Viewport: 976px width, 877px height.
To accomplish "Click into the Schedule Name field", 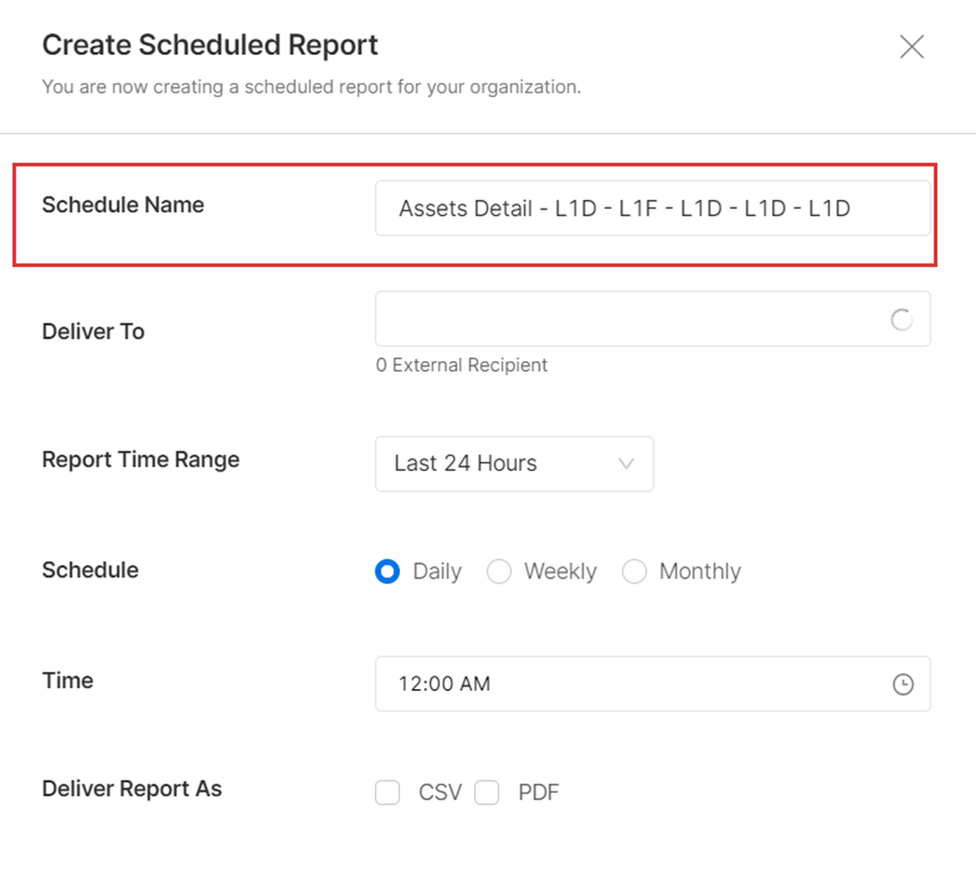I will (x=652, y=207).
